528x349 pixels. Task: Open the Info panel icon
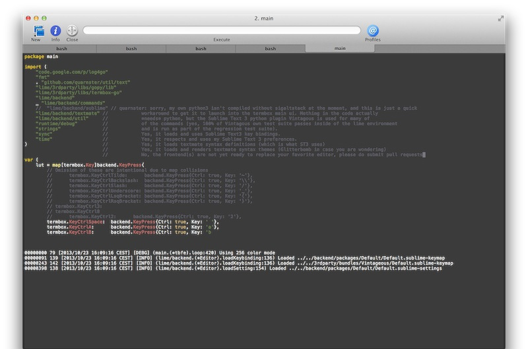pyautogui.click(x=55, y=30)
